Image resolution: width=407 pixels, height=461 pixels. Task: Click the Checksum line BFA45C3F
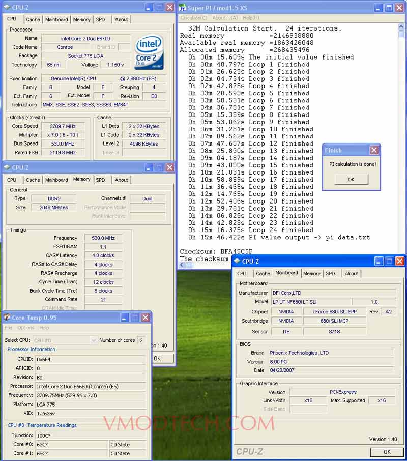click(x=216, y=252)
